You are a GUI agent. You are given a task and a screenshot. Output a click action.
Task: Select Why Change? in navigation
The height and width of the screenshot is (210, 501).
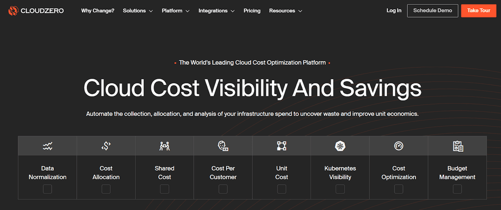(x=98, y=10)
